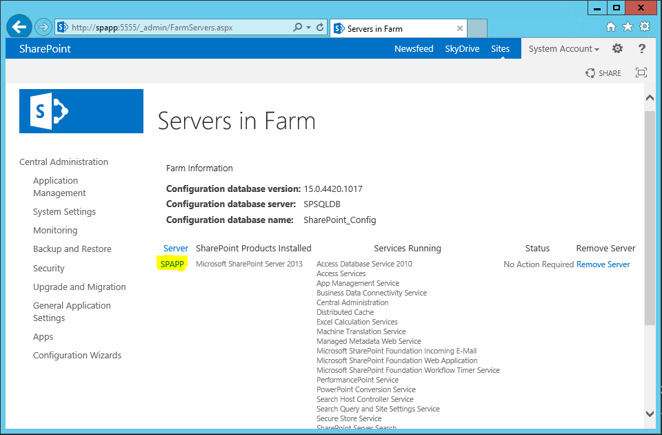Open Newsfeed in the suite bar
The height and width of the screenshot is (435, 662).
tap(414, 48)
